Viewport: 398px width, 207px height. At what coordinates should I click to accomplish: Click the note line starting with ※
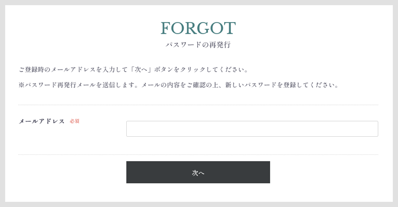tap(179, 85)
